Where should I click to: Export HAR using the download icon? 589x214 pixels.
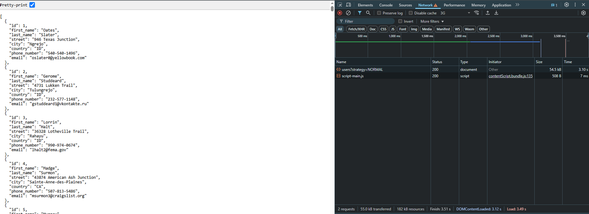[496, 13]
